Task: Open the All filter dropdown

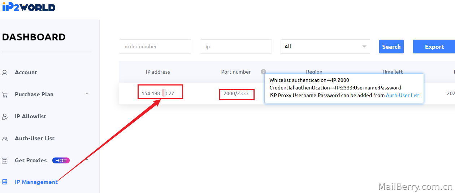Action: pyautogui.click(x=325, y=47)
